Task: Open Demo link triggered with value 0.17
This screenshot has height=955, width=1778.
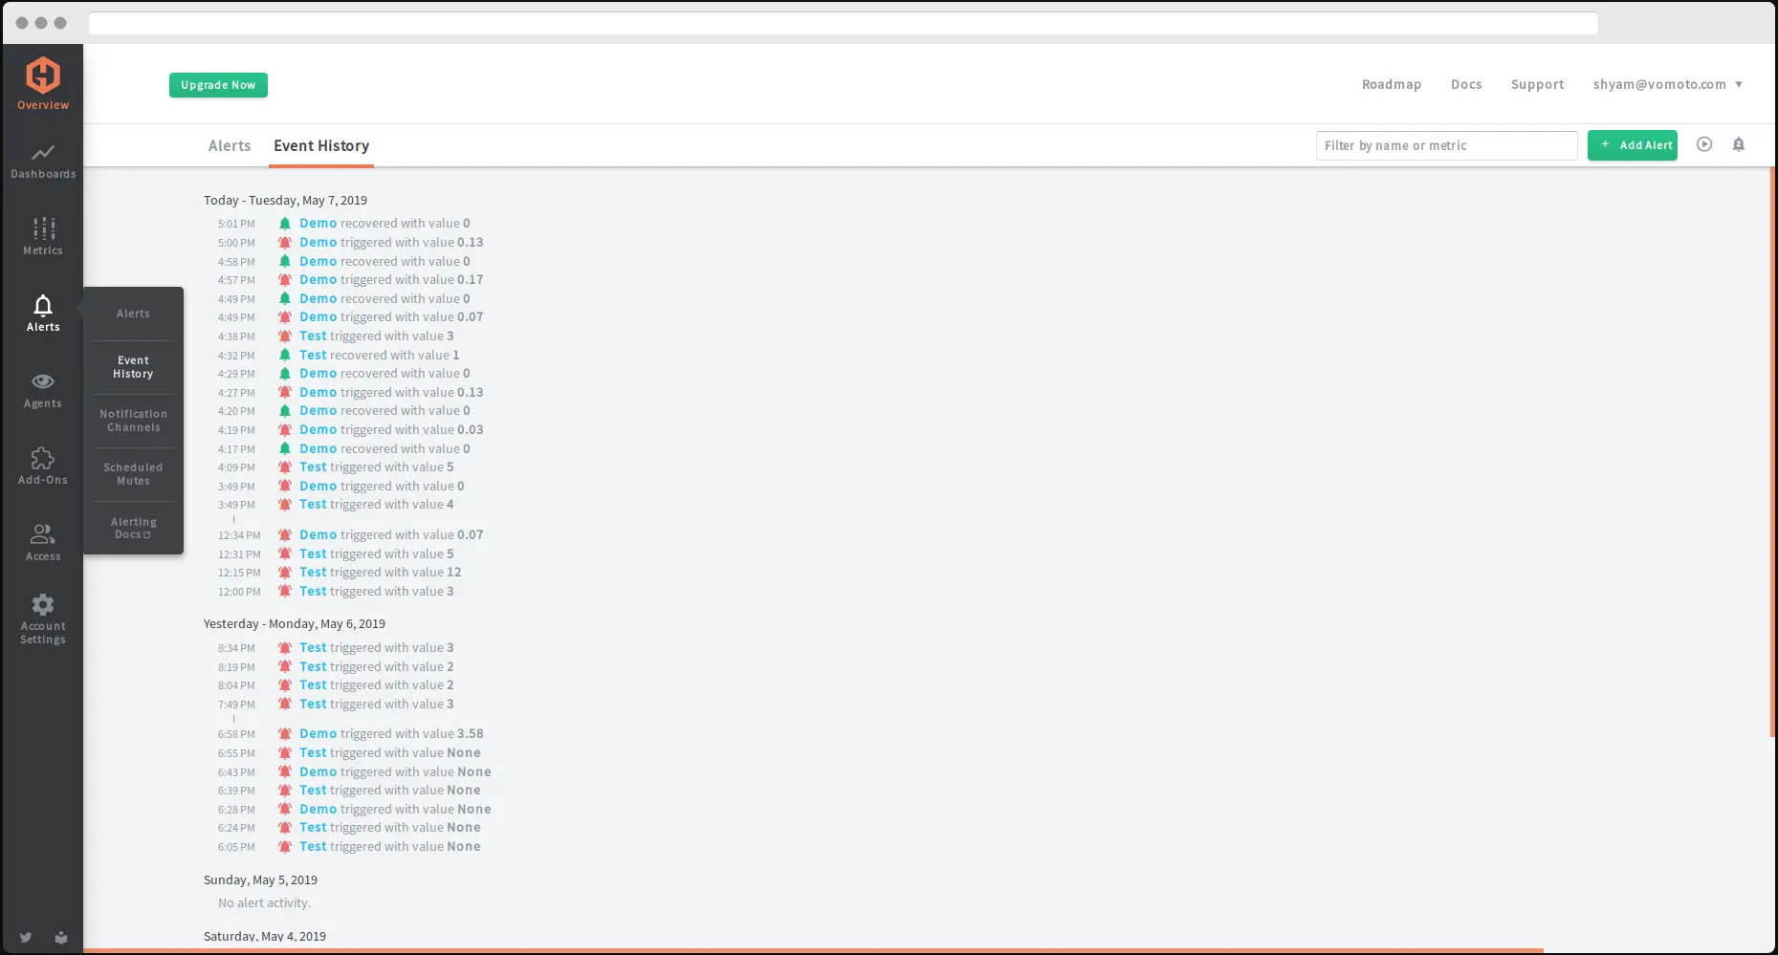Action: pos(318,280)
